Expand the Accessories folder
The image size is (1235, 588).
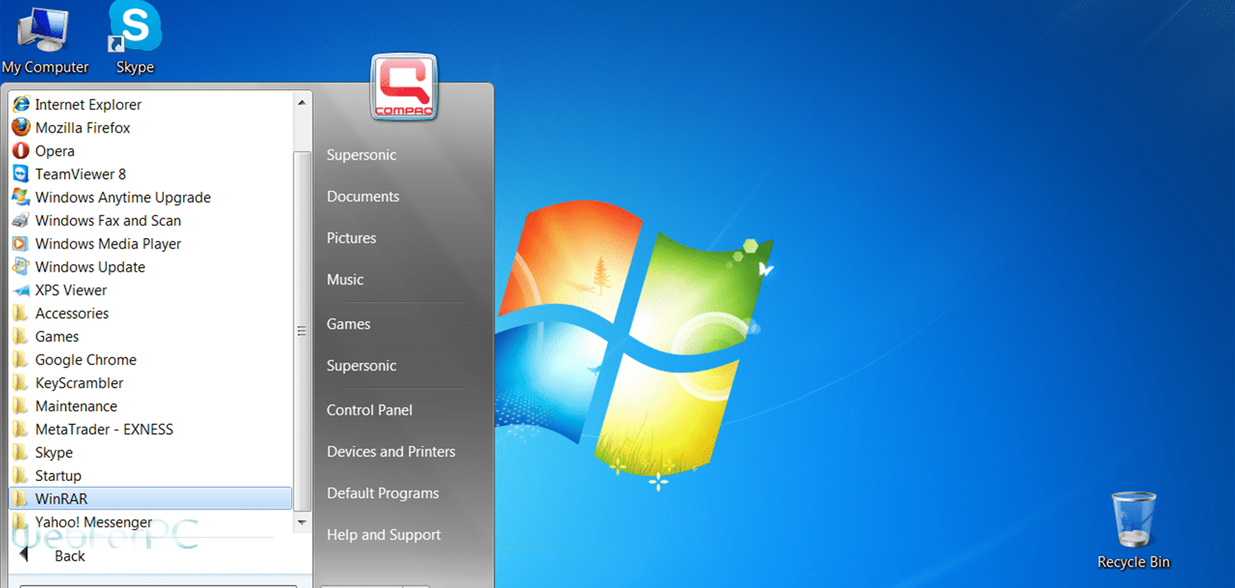(60, 313)
